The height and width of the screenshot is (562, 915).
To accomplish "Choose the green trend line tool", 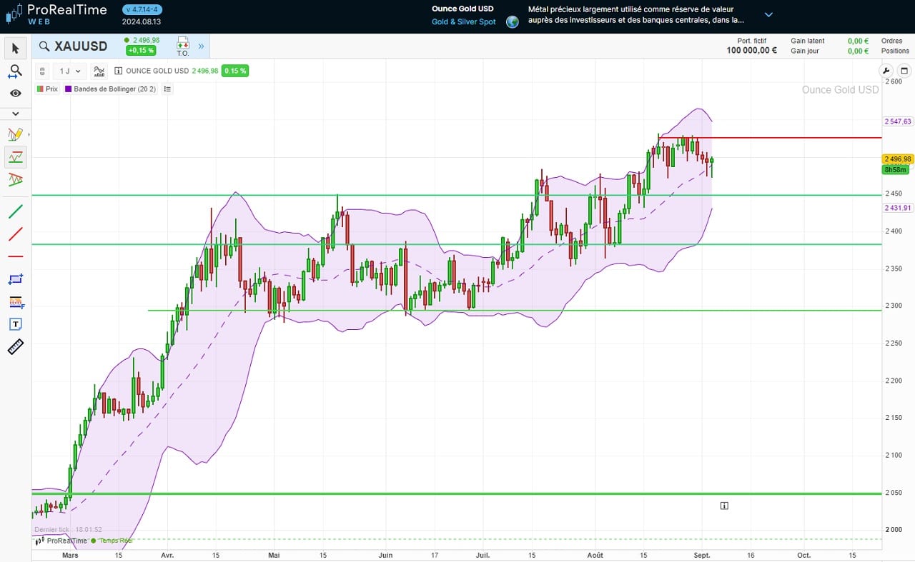I will 16,211.
